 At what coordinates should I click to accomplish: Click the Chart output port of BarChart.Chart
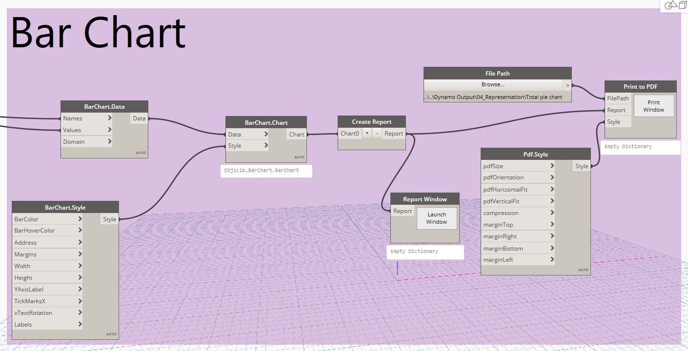click(x=297, y=134)
